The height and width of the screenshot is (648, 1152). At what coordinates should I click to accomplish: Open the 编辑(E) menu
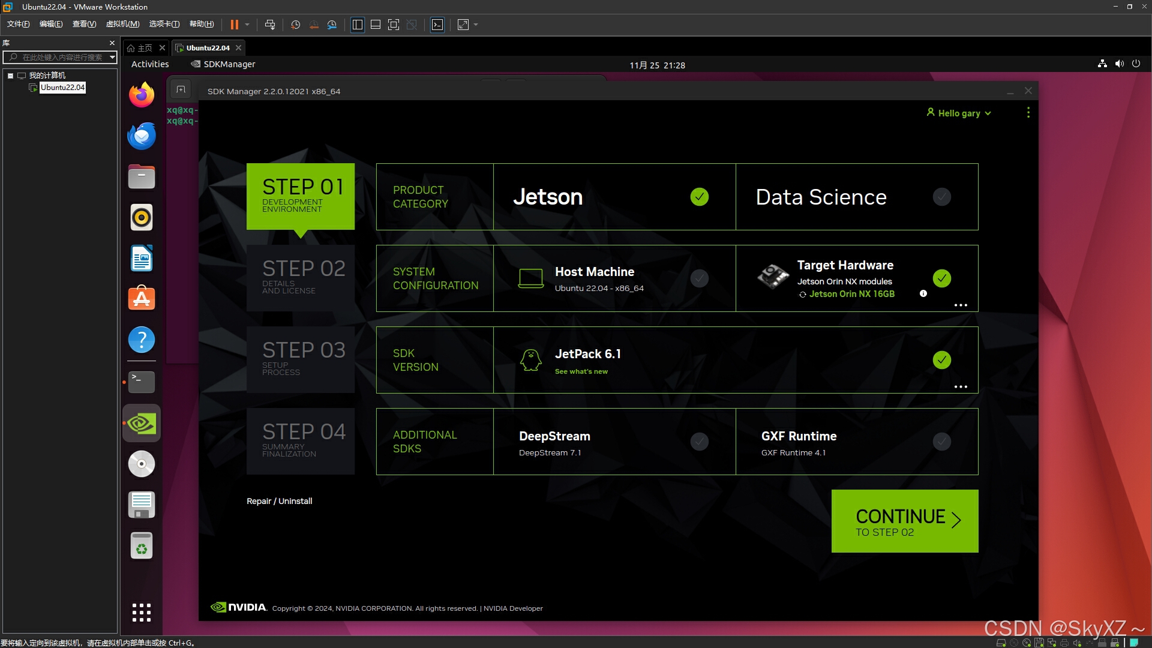51,24
